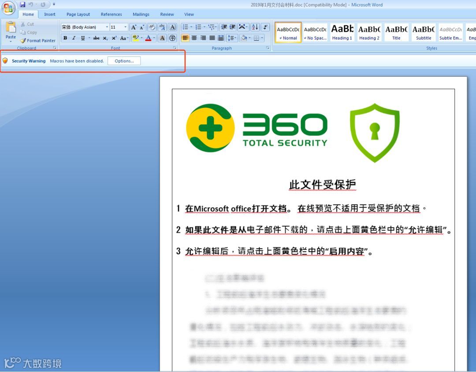Go to the Review tab

167,14
